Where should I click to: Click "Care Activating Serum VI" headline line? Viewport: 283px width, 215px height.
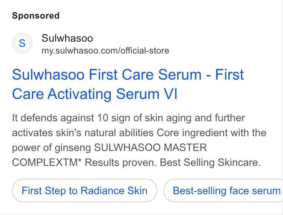point(95,94)
